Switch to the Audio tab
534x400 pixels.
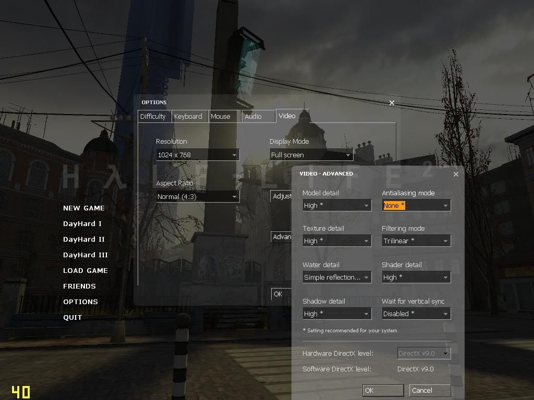click(259, 116)
